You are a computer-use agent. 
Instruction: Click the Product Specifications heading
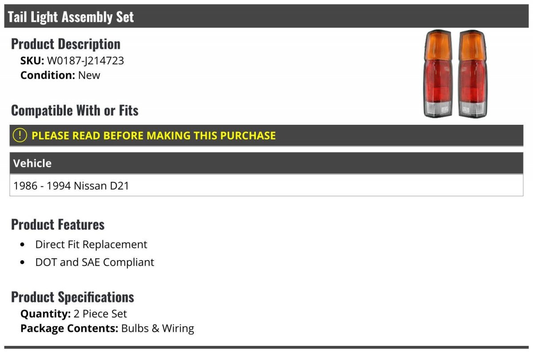coord(72,297)
